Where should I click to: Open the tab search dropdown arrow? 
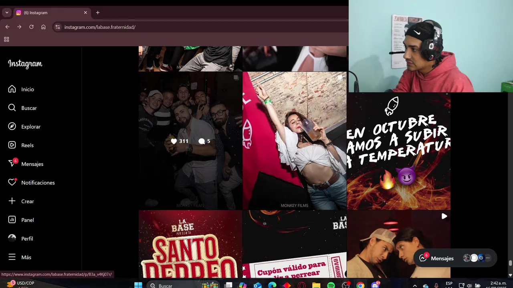(x=7, y=13)
